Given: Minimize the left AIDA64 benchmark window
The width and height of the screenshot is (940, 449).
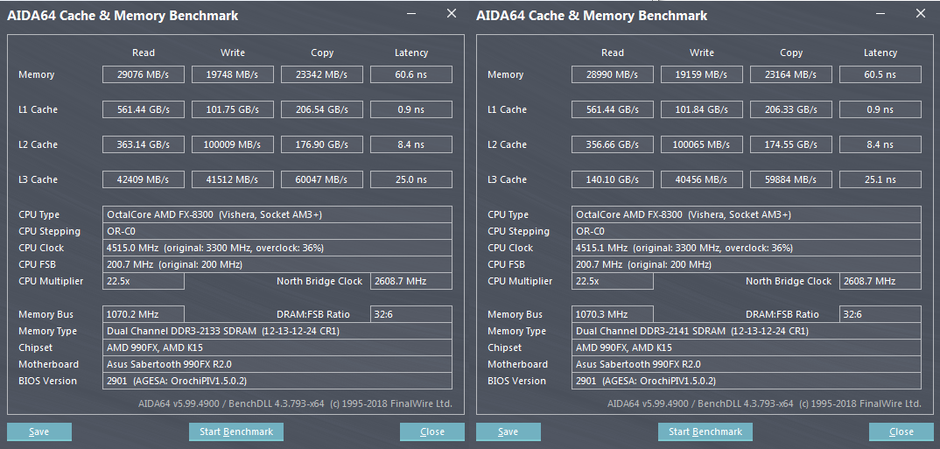Looking at the screenshot, I should point(413,14).
